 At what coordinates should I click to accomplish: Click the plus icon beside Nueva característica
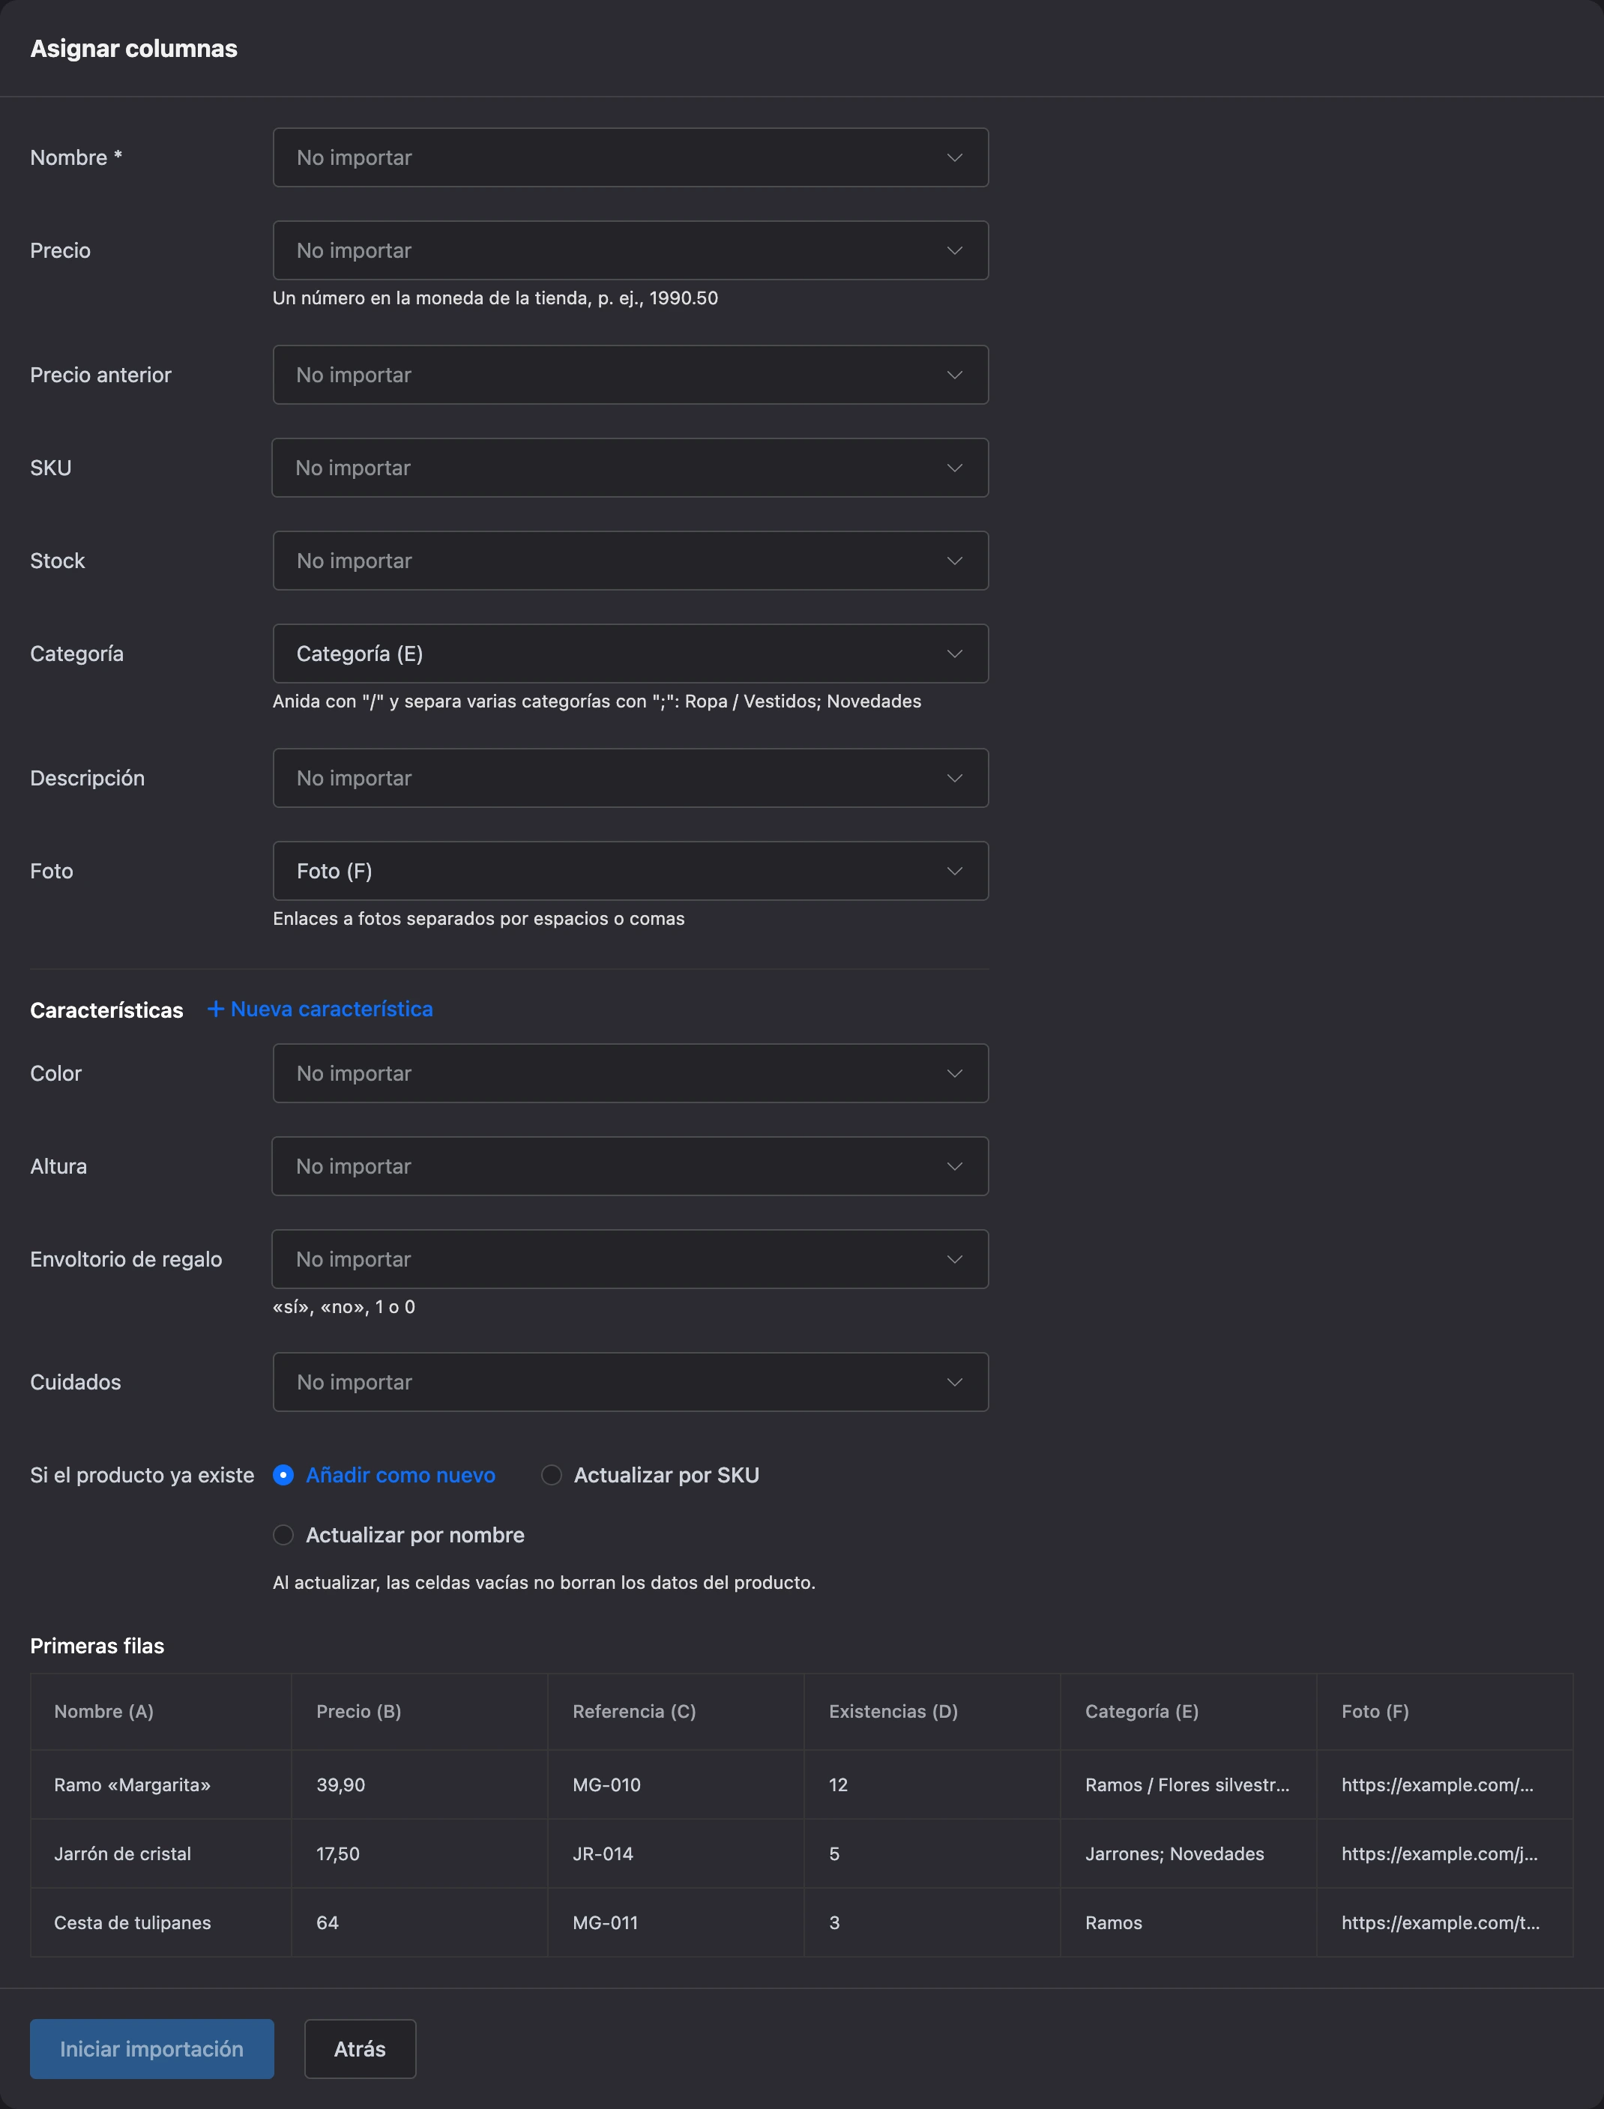(216, 1009)
